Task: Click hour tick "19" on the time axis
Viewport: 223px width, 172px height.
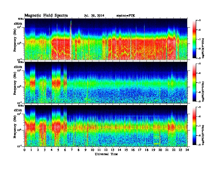Action: pos(153,150)
